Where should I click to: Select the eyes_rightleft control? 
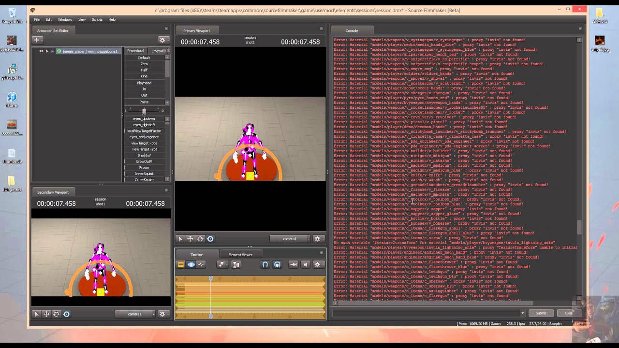click(x=144, y=125)
